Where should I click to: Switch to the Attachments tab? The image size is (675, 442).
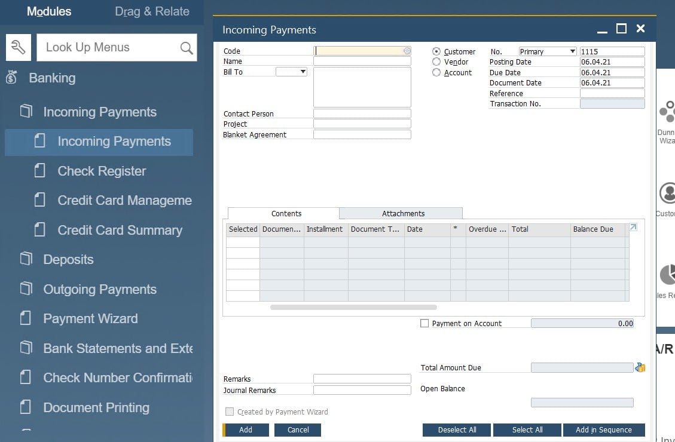coord(403,213)
